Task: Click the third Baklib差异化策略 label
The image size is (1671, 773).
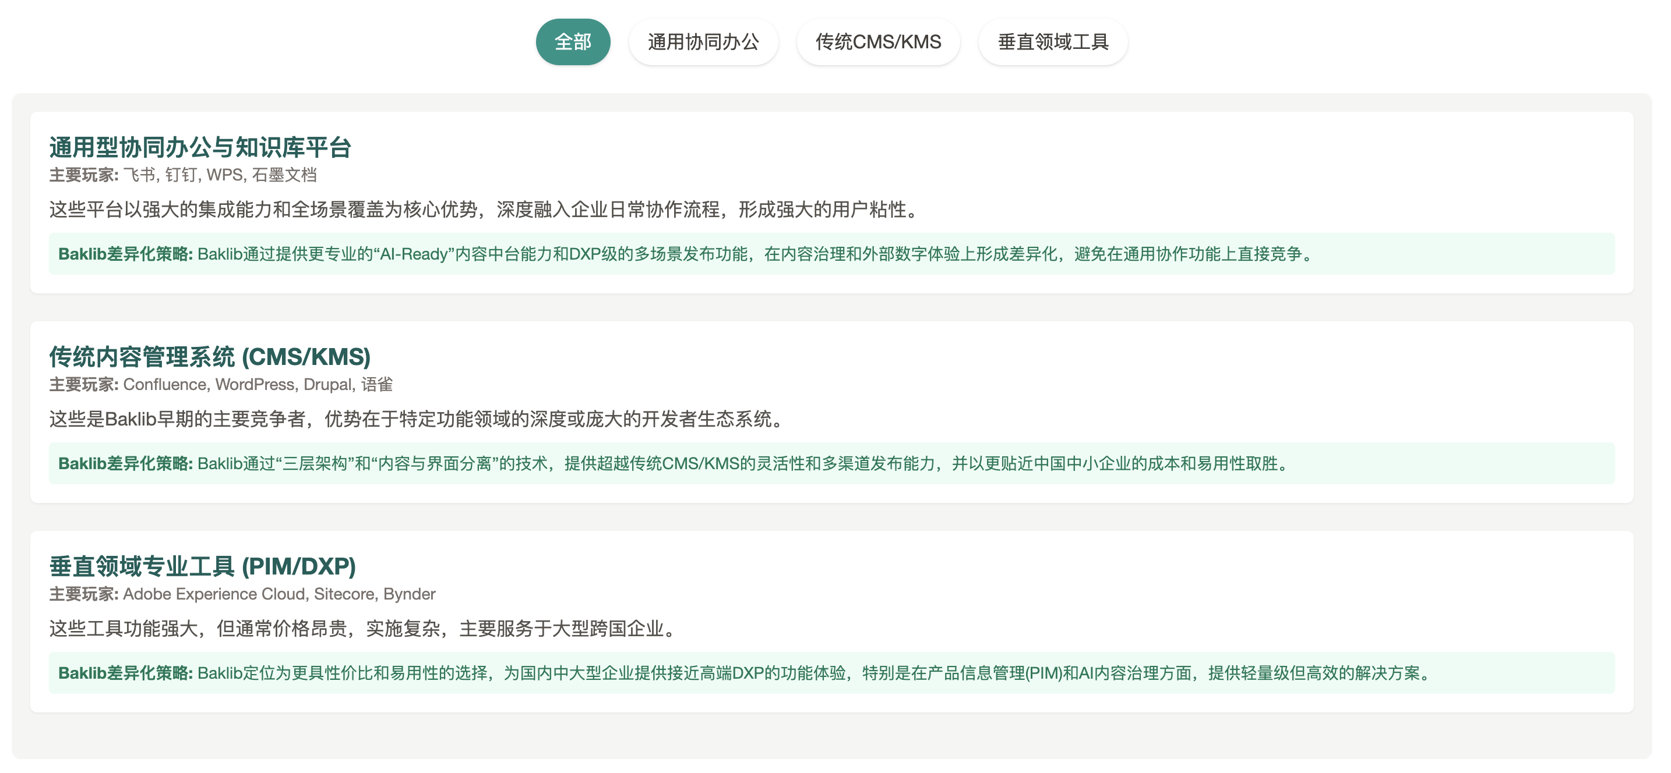Action: tap(125, 673)
